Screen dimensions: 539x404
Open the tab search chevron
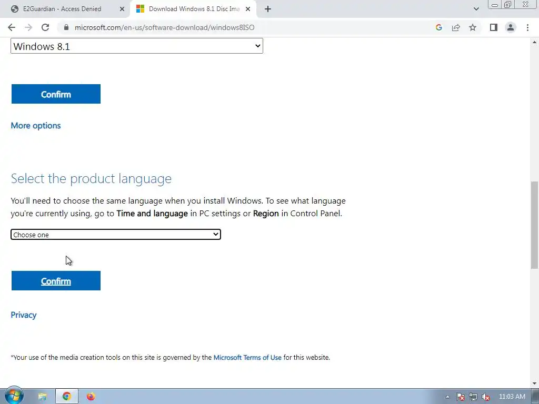point(476,9)
